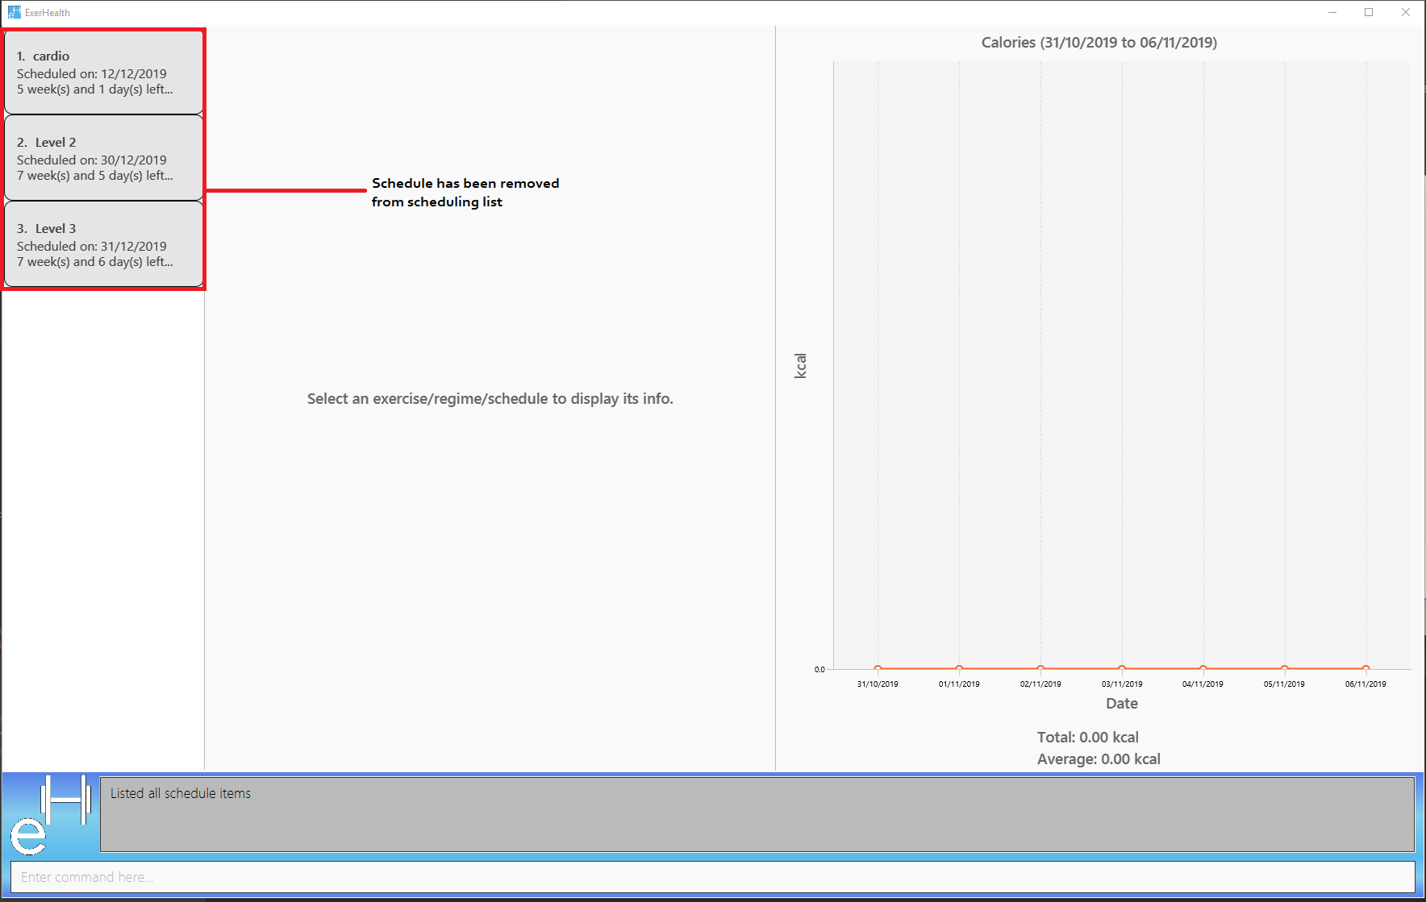Click the Calories chart title
The image size is (1426, 902).
pyautogui.click(x=1099, y=43)
